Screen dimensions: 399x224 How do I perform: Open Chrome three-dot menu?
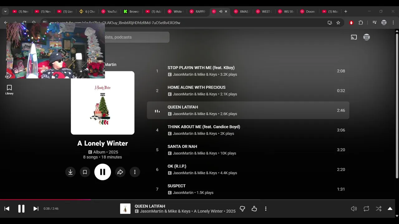(x=393, y=23)
